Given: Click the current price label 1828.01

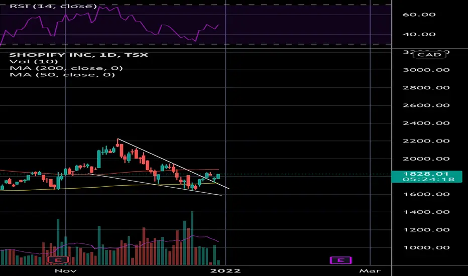Looking at the screenshot, I should [x=426, y=174].
